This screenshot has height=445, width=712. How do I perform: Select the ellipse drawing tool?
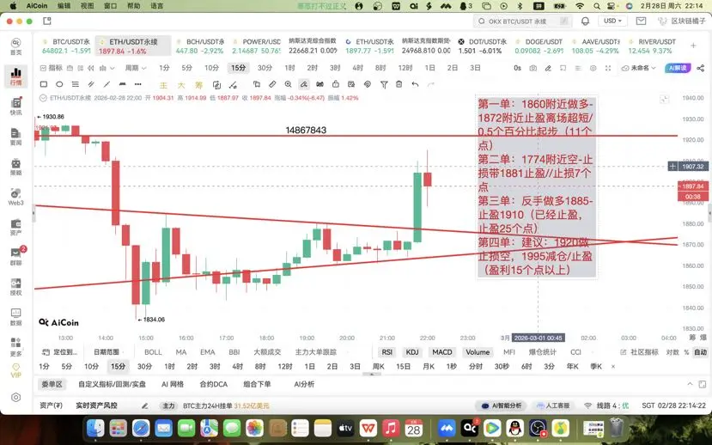click(x=59, y=84)
